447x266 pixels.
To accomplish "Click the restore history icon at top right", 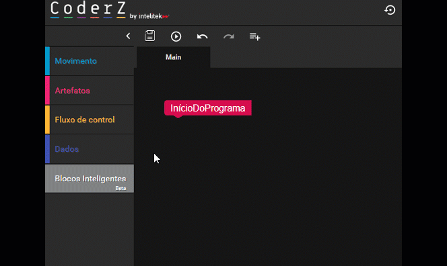I will click(x=390, y=10).
